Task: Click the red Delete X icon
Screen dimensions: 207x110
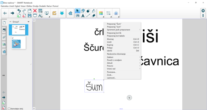Action: [x=35, y=11]
